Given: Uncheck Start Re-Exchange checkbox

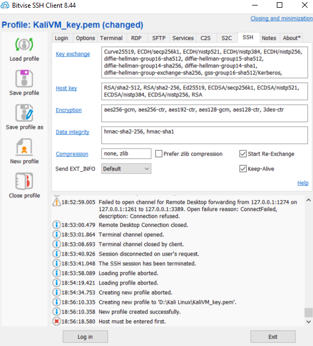Looking at the screenshot, I should (x=243, y=154).
